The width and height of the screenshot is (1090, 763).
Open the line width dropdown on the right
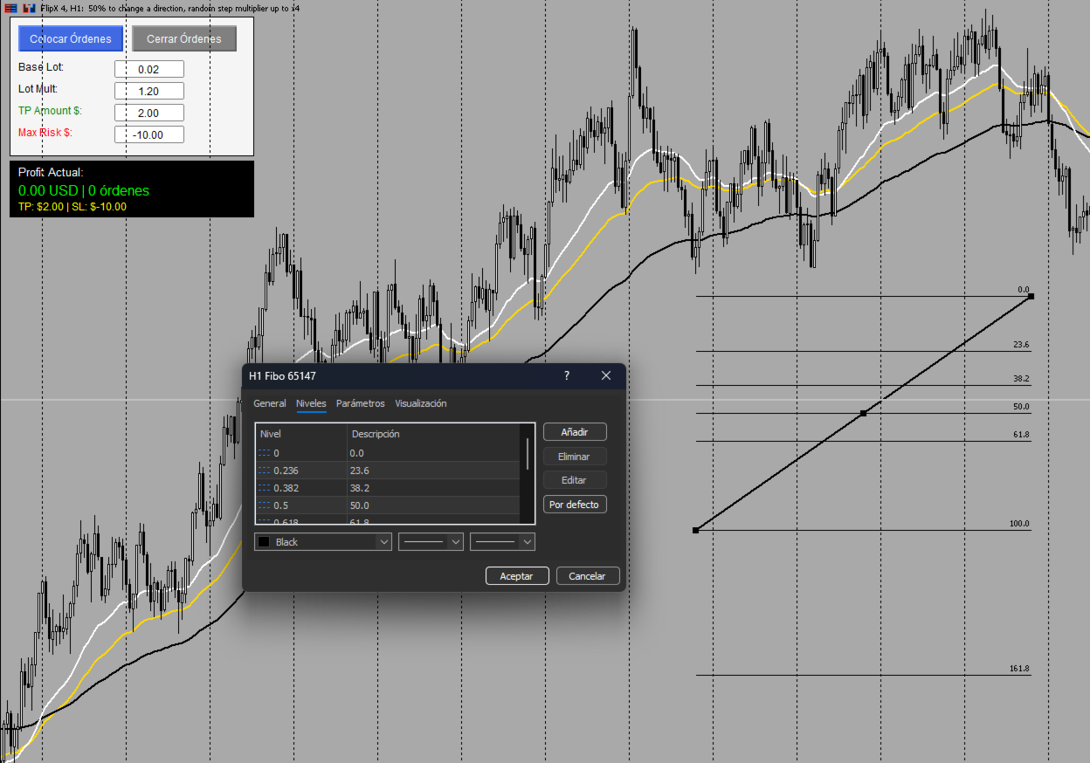[x=502, y=542]
